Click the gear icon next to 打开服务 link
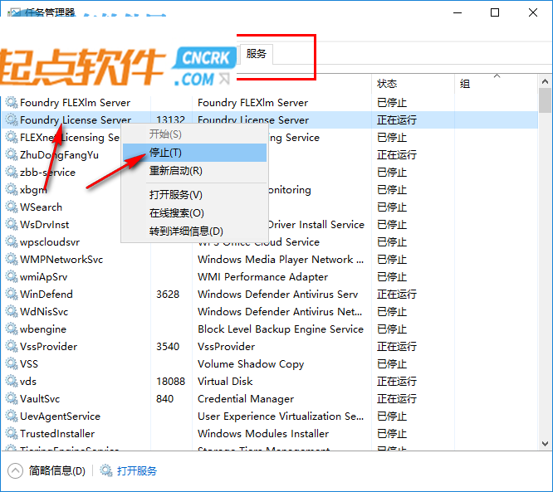The width and height of the screenshot is (553, 492). pyautogui.click(x=105, y=470)
